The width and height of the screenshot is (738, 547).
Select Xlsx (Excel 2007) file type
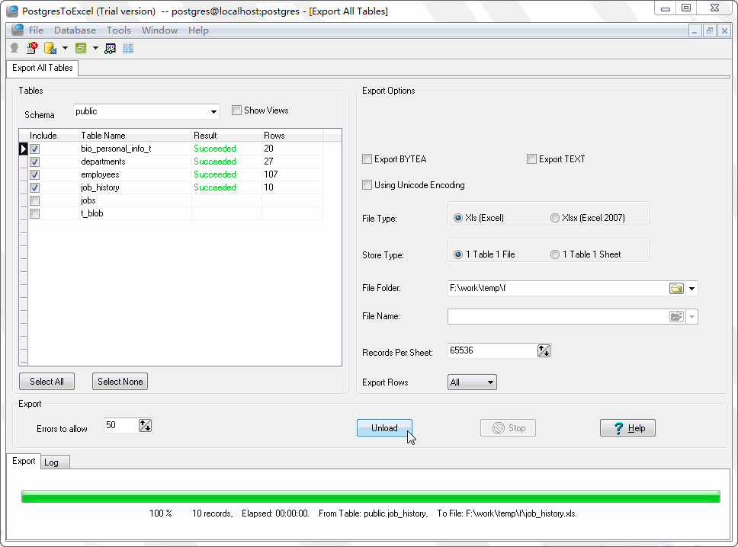[555, 218]
